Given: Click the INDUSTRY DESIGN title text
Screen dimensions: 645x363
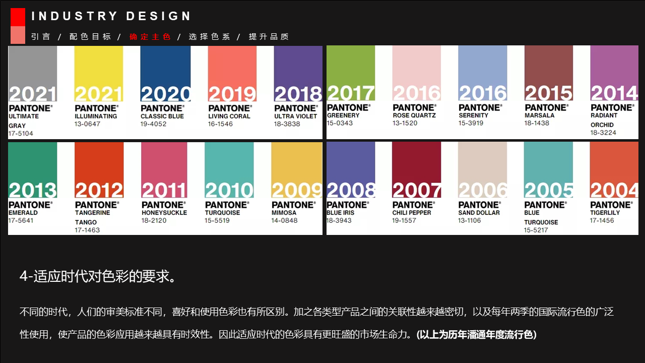Looking at the screenshot, I should 111,16.
